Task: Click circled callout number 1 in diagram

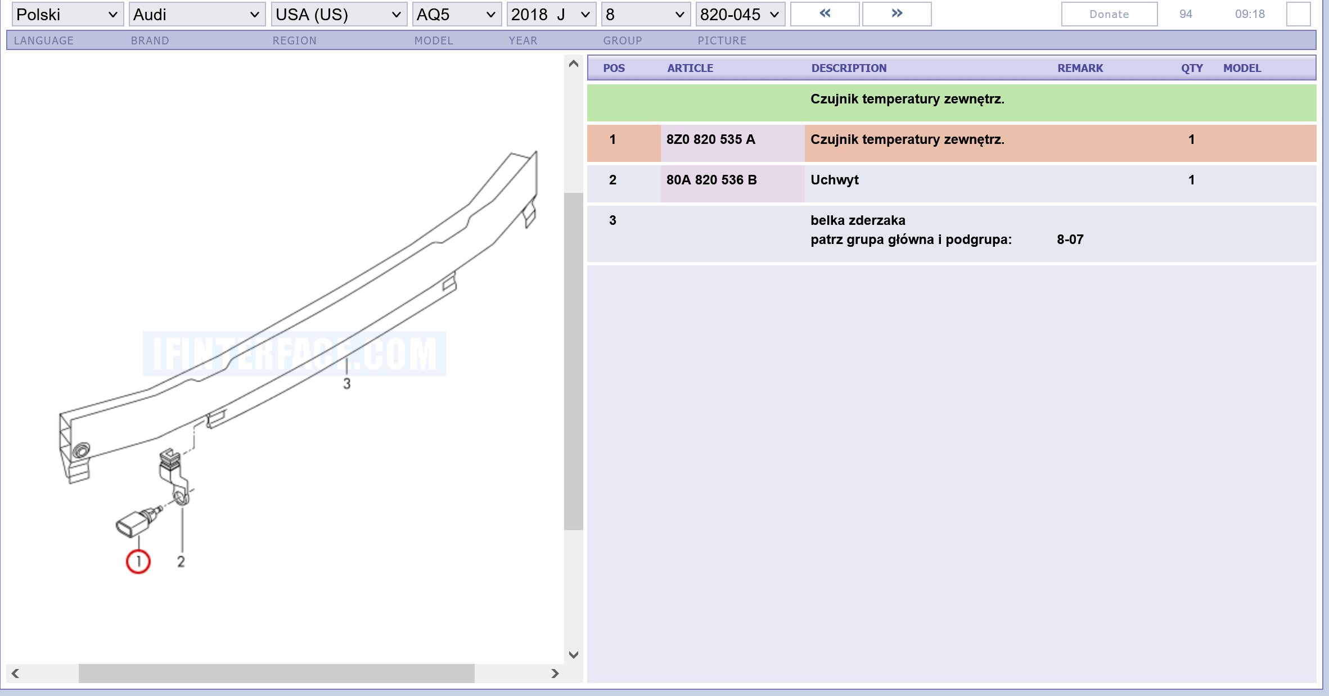Action: (138, 561)
